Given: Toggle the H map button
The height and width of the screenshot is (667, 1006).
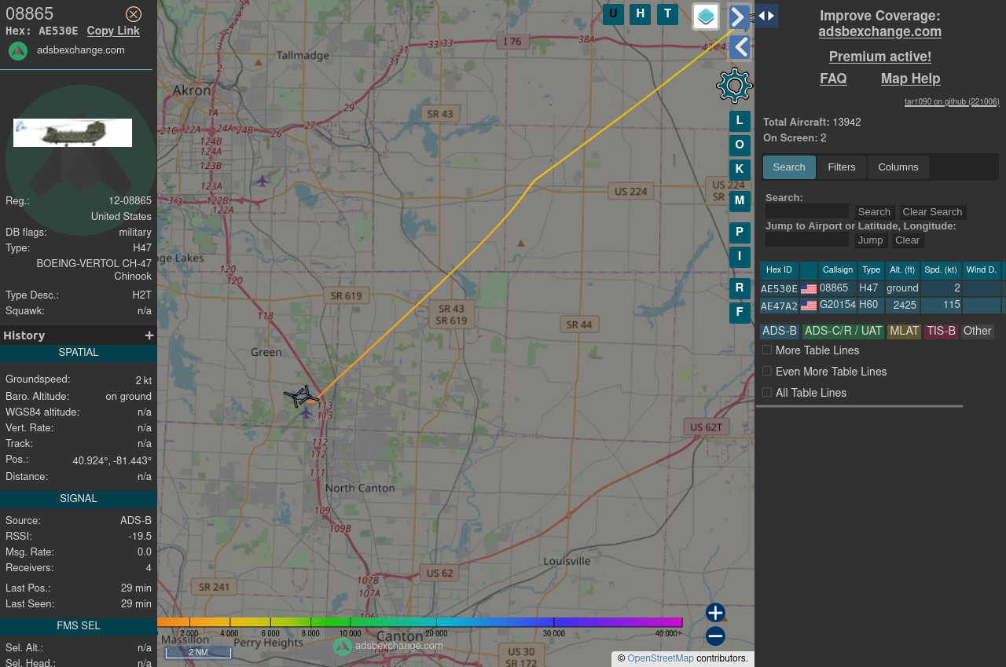Looking at the screenshot, I should 641,14.
